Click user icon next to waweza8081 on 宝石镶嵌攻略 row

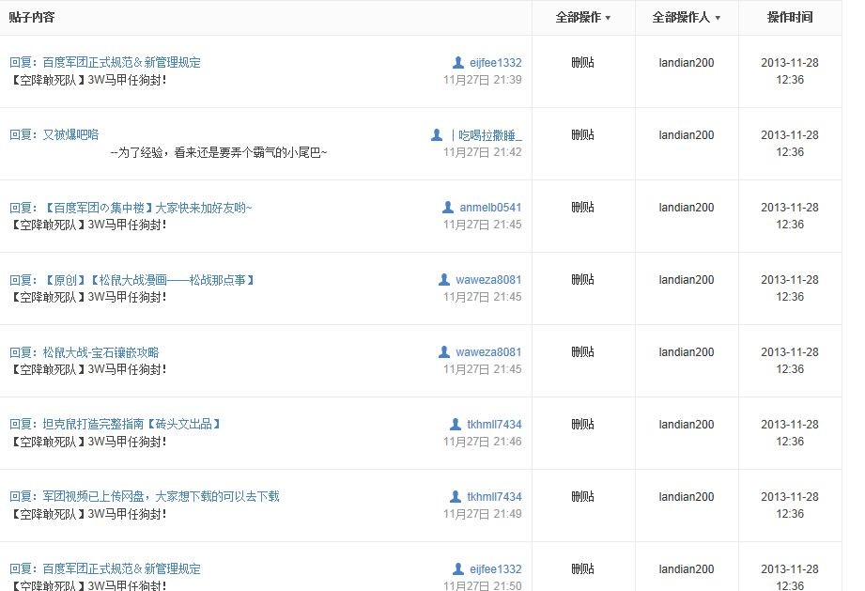point(444,351)
